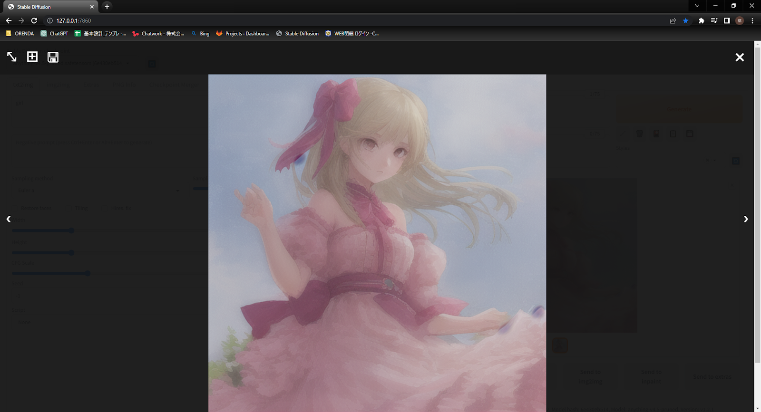Open the Stable Diffusion bookmark
761x412 pixels.
297,33
